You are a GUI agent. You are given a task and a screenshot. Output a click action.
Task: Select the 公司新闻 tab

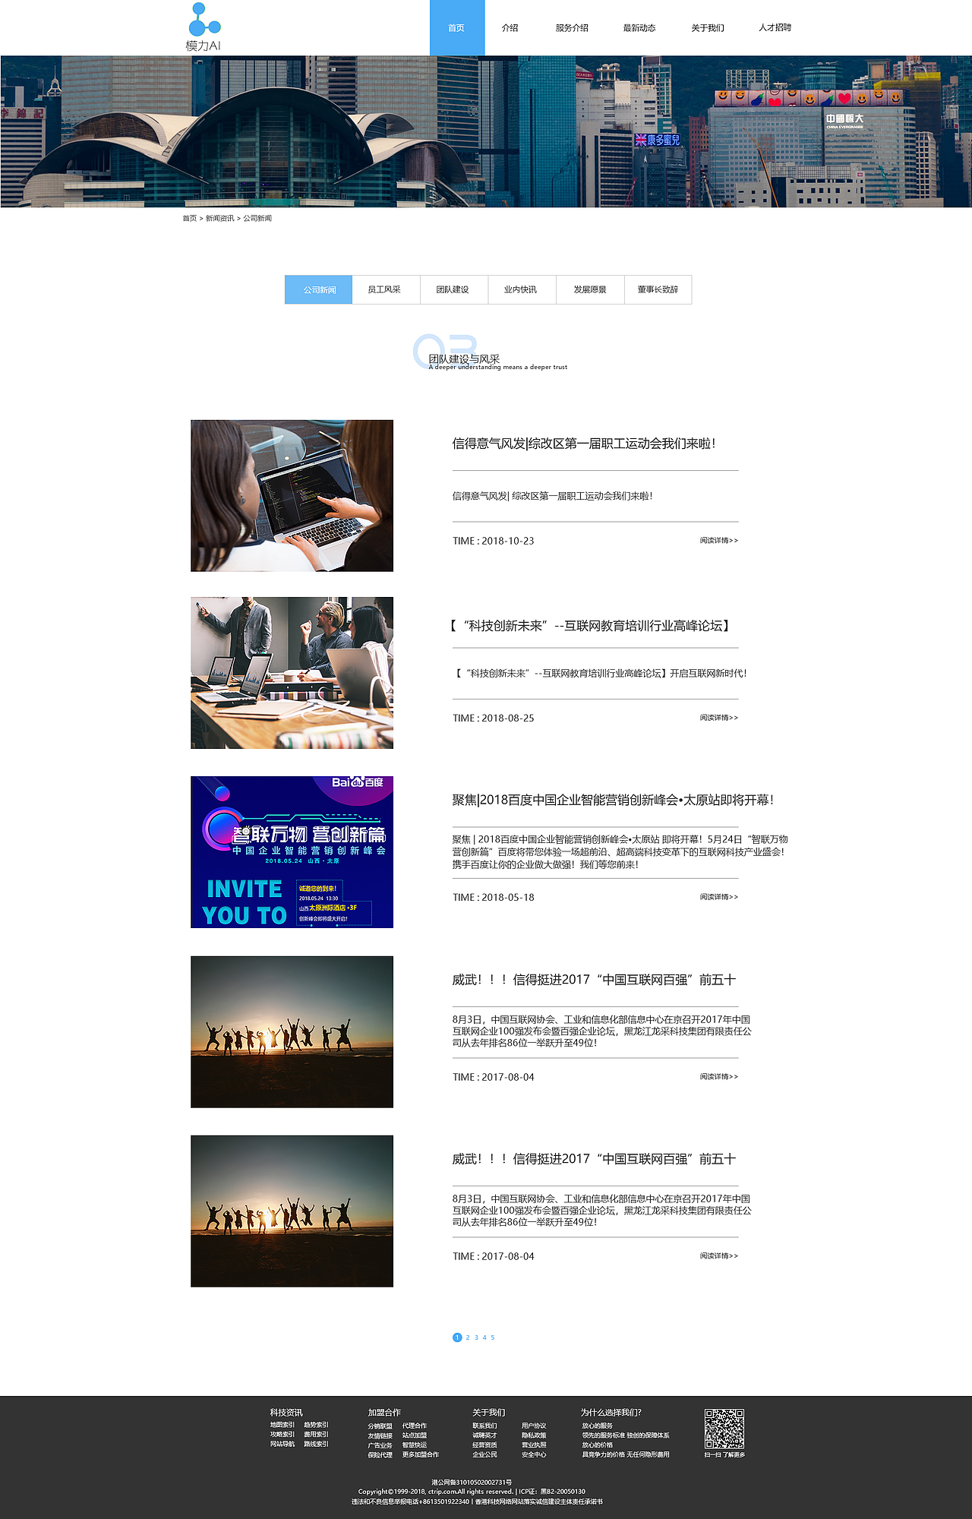click(x=319, y=289)
